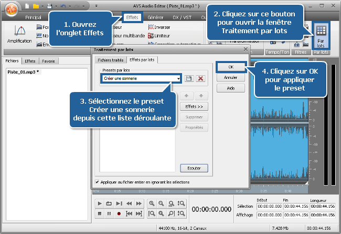Toggle loop playback button
341x234 pixels.
click(x=109, y=204)
